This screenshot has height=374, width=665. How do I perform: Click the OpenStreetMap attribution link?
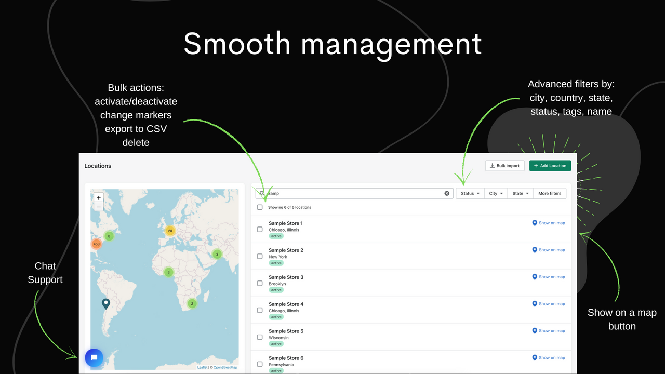225,366
